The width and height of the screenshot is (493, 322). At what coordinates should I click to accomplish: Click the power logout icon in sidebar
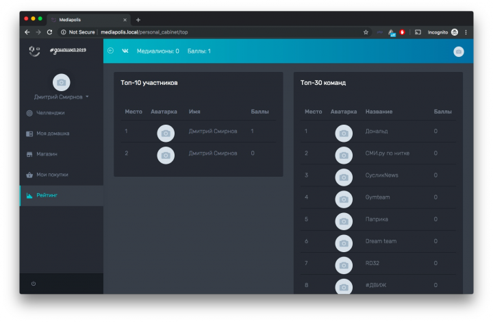[34, 284]
